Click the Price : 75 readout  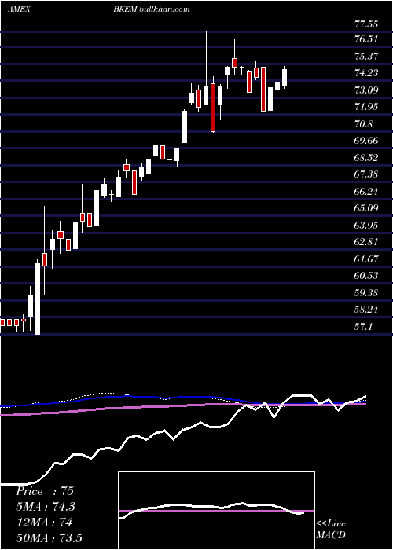point(45,491)
